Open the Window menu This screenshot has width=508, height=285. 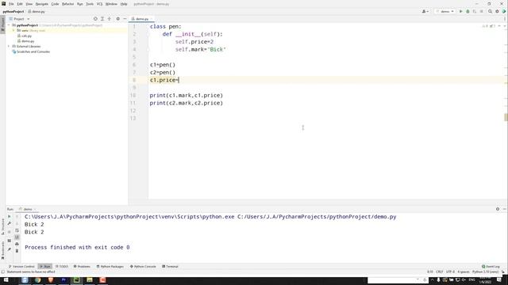tap(111, 4)
